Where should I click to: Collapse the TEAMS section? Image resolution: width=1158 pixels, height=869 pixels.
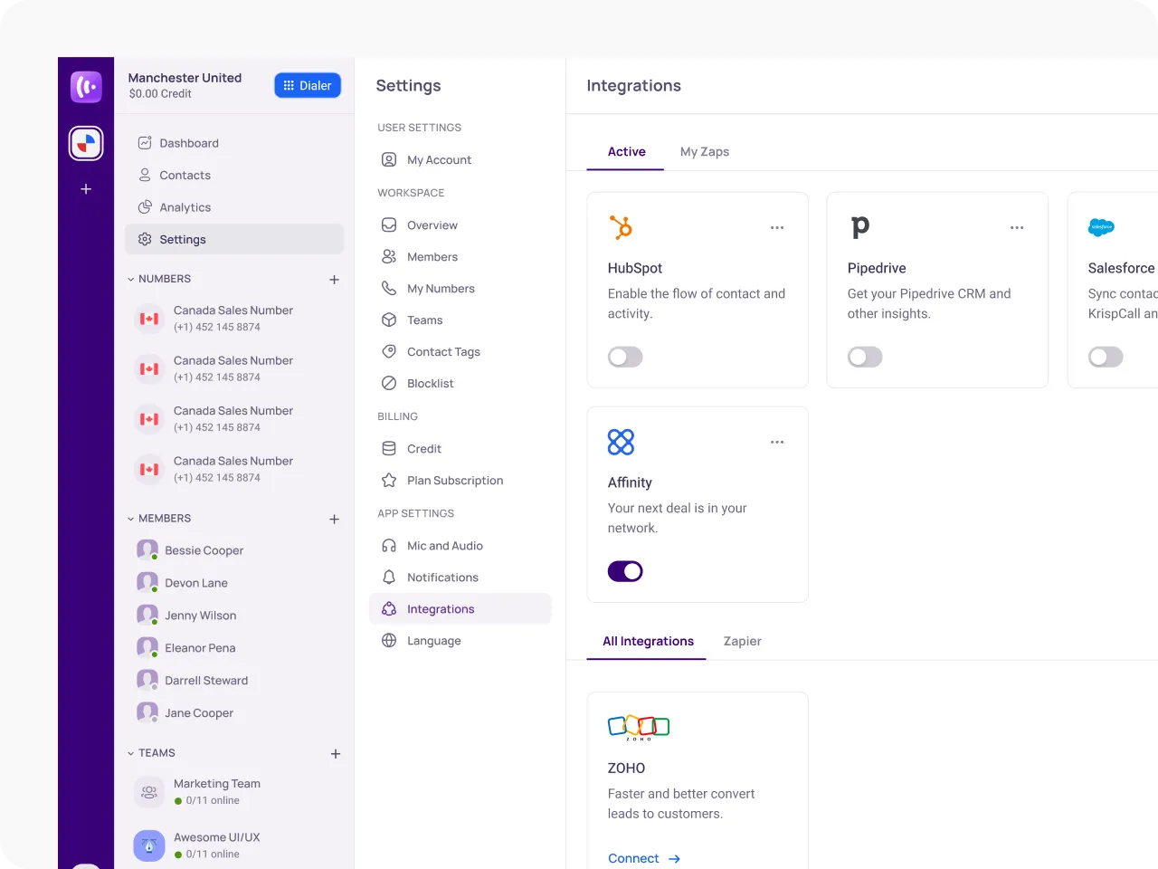(x=131, y=753)
